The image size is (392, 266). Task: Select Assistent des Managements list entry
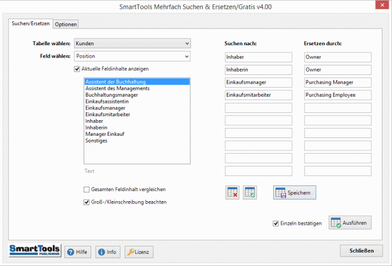137,88
